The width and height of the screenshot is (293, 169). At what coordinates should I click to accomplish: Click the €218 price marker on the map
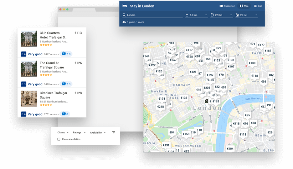pos(161,107)
